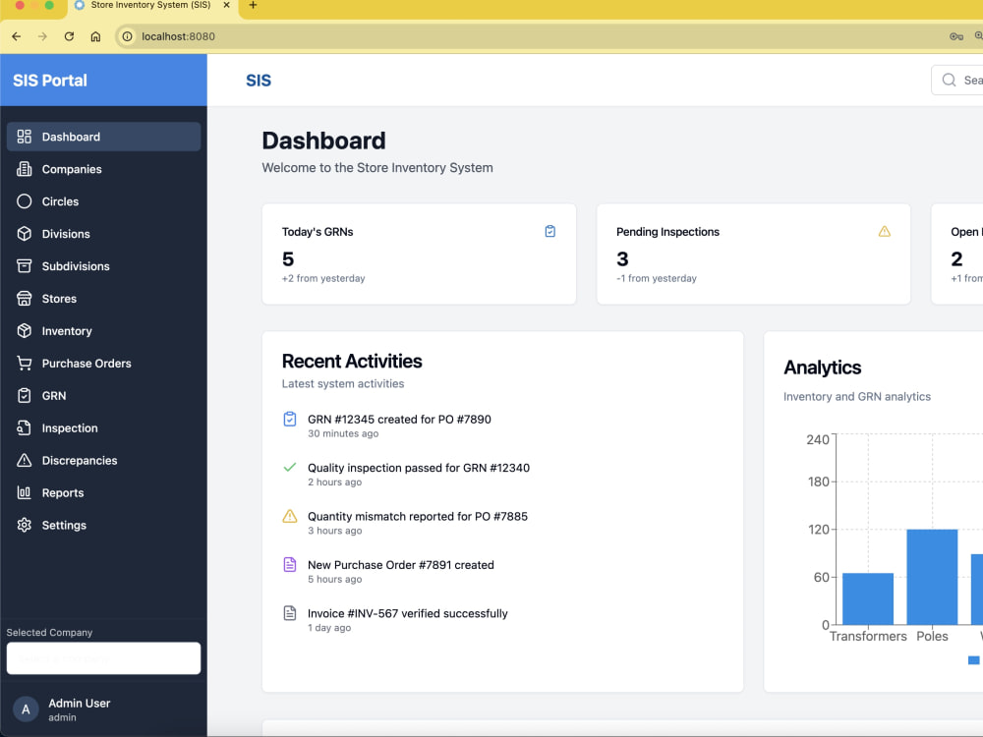Navigate to Subdivisions

(103, 266)
